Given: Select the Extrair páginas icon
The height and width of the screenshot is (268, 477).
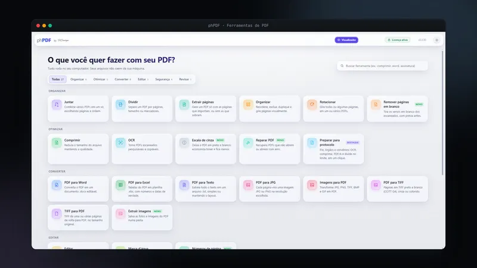Looking at the screenshot, I should 184,105.
